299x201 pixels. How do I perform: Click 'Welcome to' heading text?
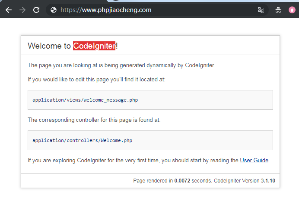tap(49, 46)
